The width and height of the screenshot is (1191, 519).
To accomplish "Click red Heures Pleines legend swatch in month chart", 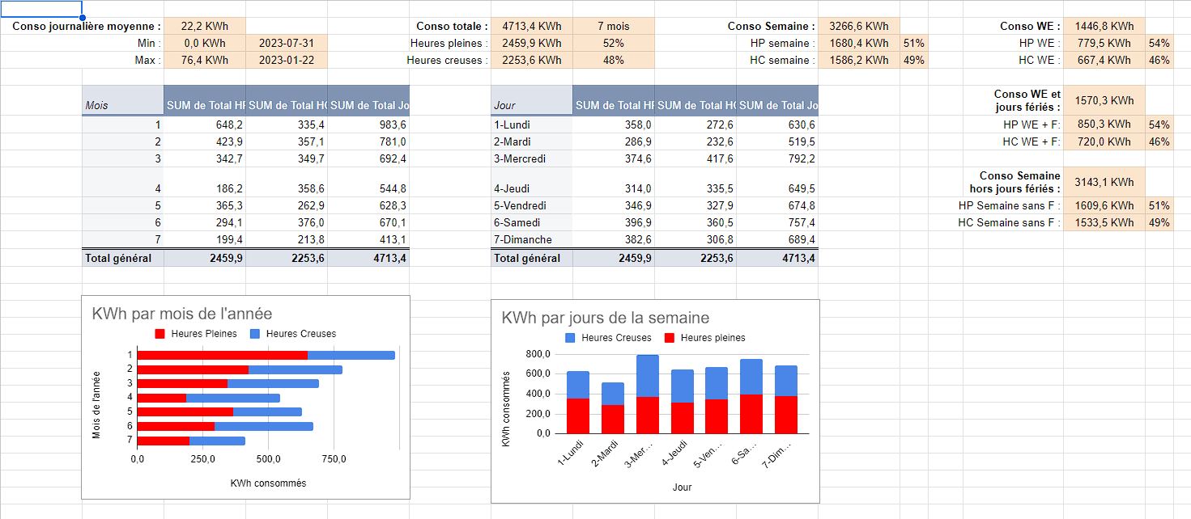I will coord(160,334).
